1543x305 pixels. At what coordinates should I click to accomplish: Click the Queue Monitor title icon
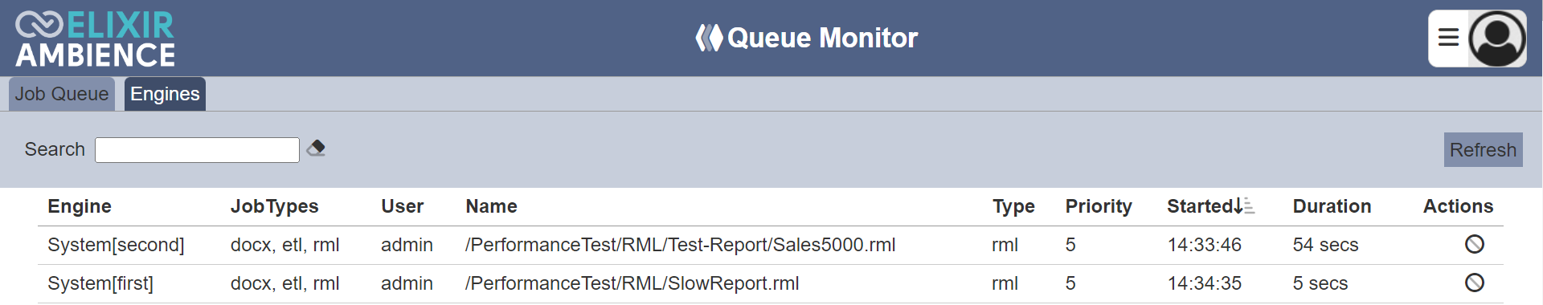coord(709,38)
